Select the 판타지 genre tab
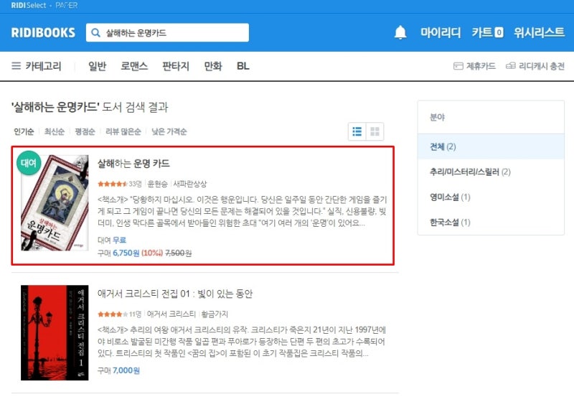 [x=176, y=66]
